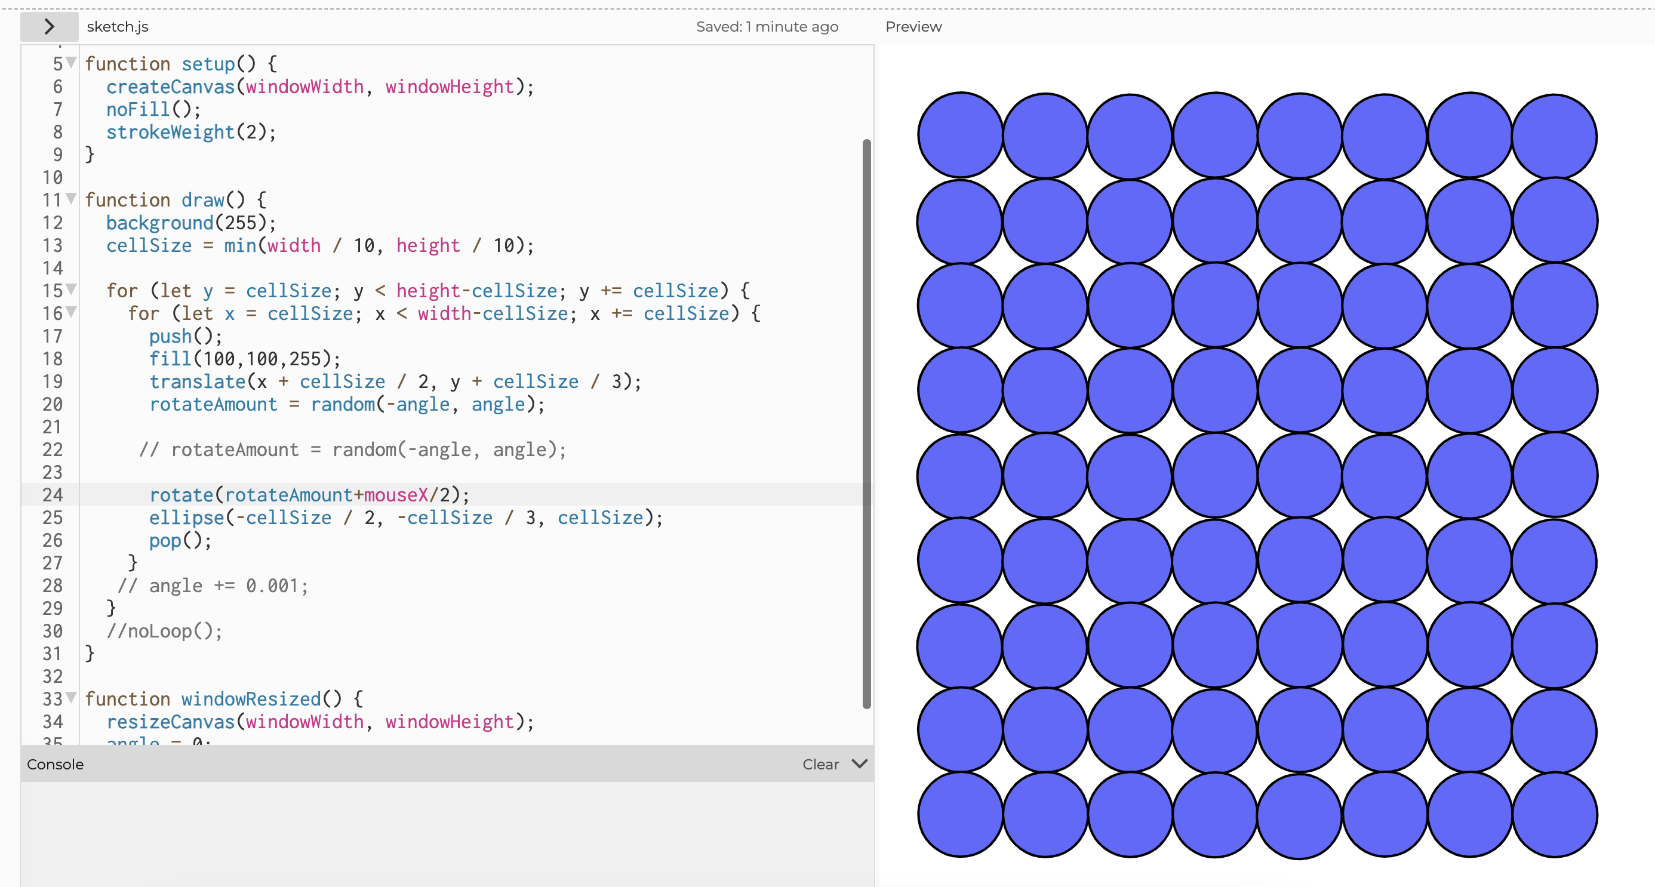Screen dimensions: 1655x887
Task: Click the bottom-right blue circle in the preview
Action: (1554, 814)
